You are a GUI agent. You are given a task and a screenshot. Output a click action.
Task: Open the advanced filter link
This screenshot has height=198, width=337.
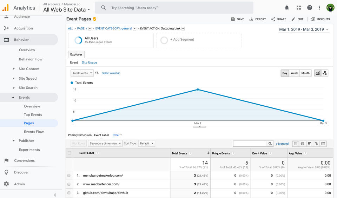[x=282, y=144]
